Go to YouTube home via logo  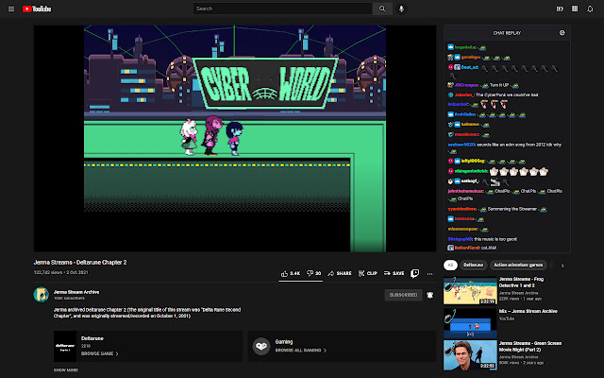click(x=37, y=9)
